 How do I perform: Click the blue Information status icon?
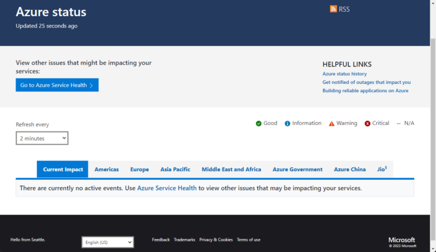(287, 123)
